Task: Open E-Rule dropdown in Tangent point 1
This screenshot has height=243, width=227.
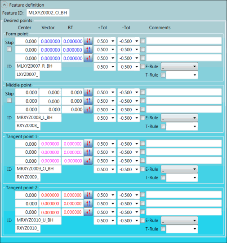Action: tap(179, 169)
